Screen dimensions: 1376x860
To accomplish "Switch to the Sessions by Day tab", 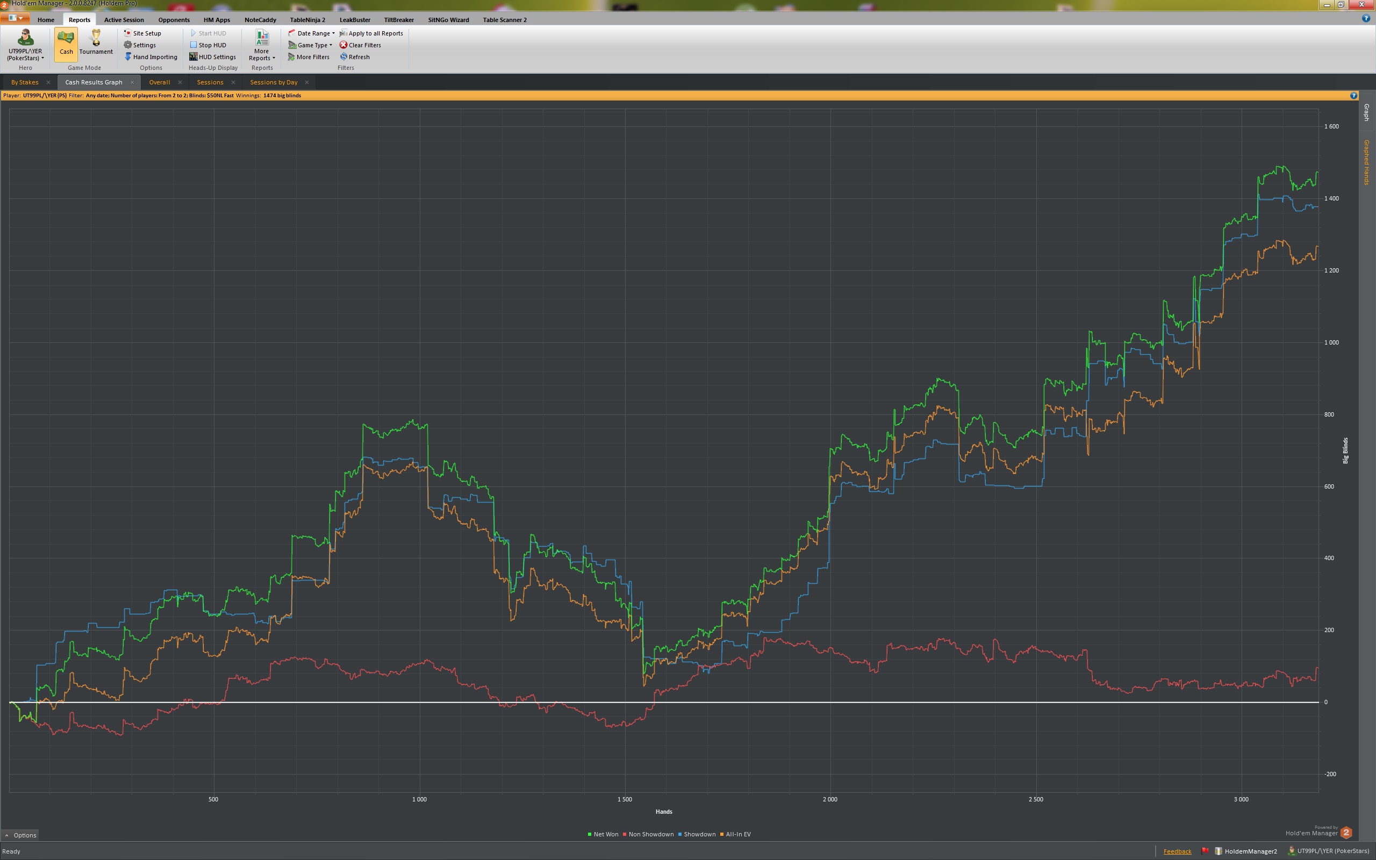I will [x=274, y=82].
